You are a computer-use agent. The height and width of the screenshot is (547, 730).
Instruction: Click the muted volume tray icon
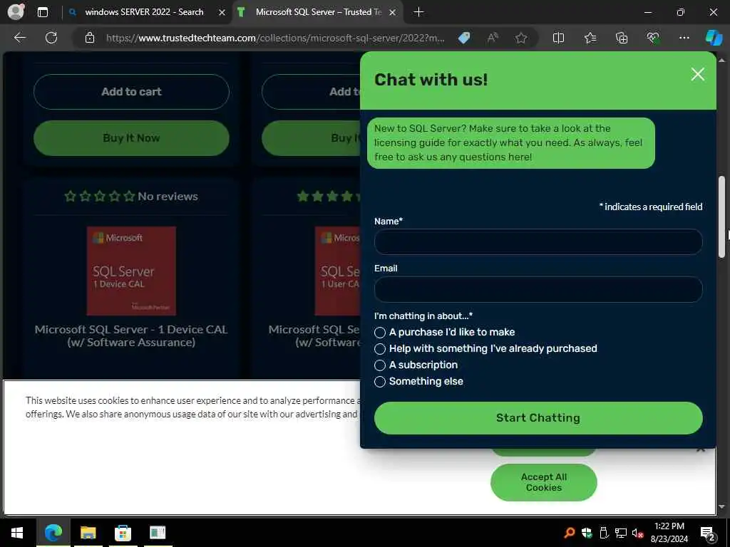(x=637, y=533)
